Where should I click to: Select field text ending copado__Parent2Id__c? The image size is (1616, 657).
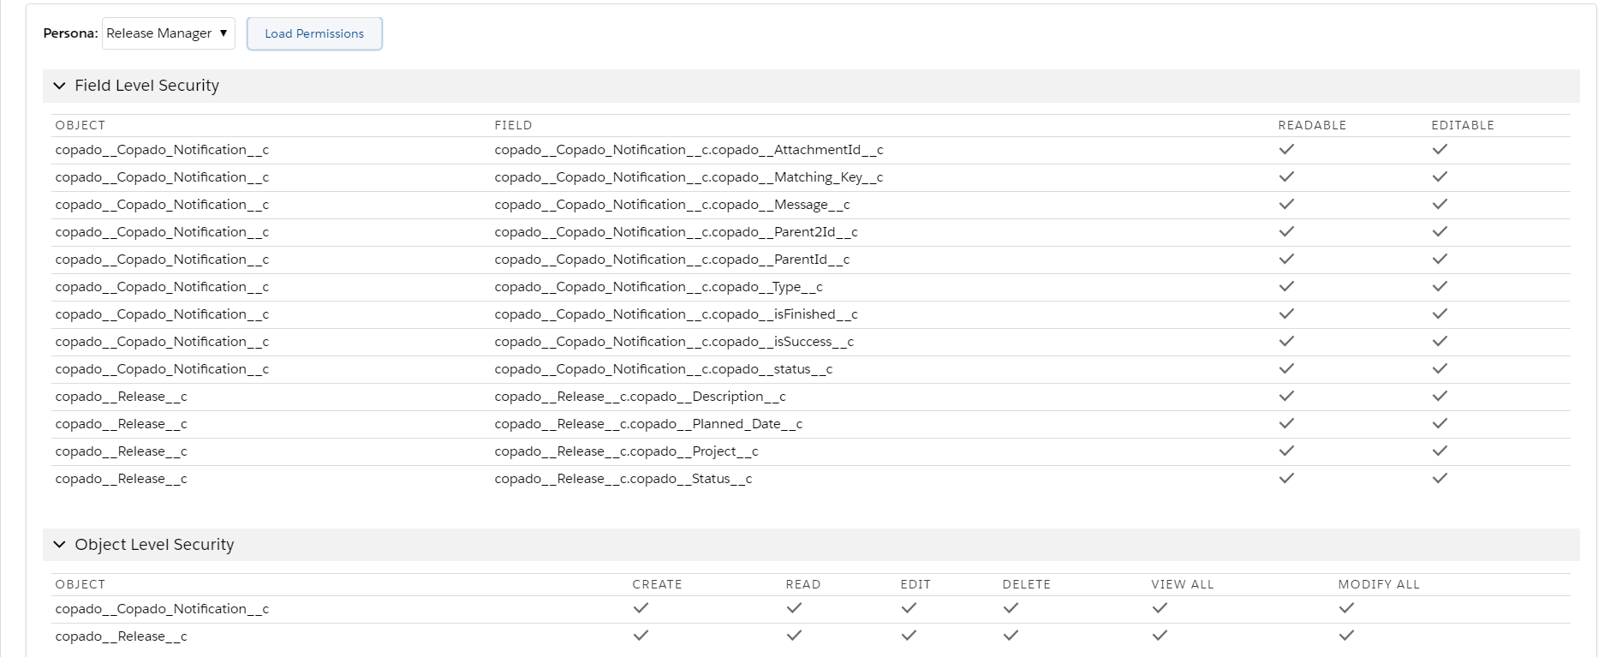(676, 232)
